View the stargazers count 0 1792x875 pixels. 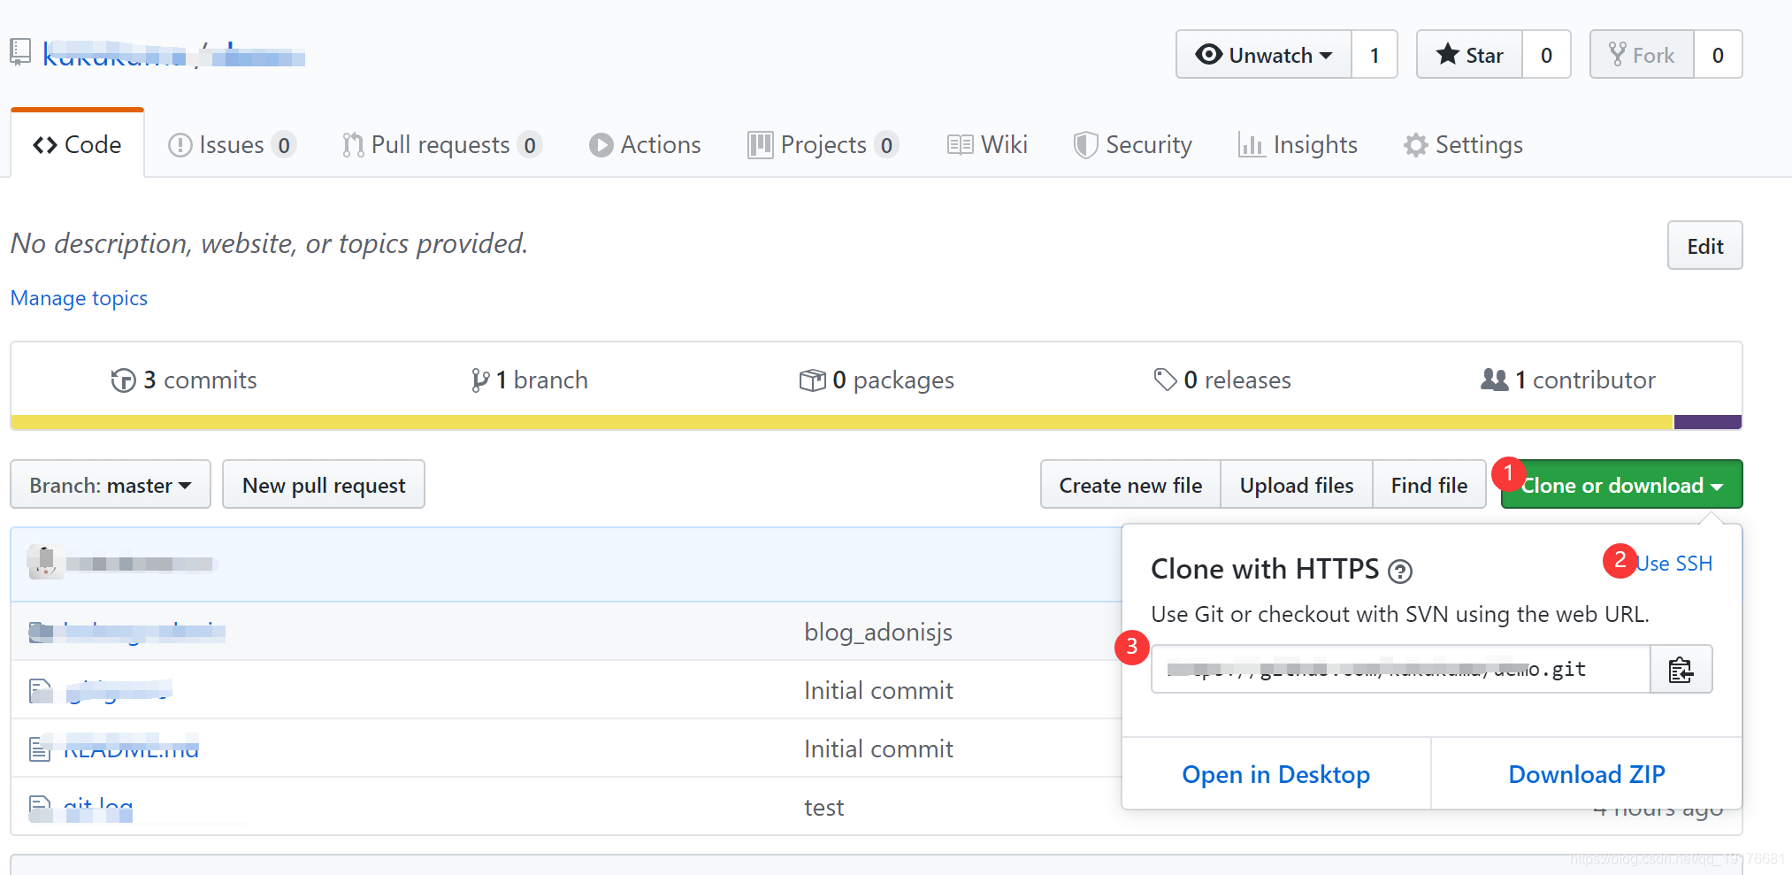pos(1546,55)
